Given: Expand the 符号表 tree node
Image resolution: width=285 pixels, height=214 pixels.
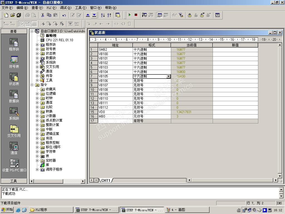Looking at the screenshot, I should point(37,49).
